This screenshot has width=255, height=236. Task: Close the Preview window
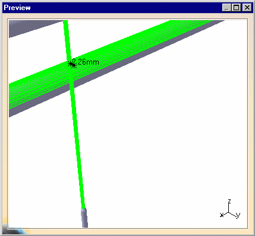[x=247, y=8]
